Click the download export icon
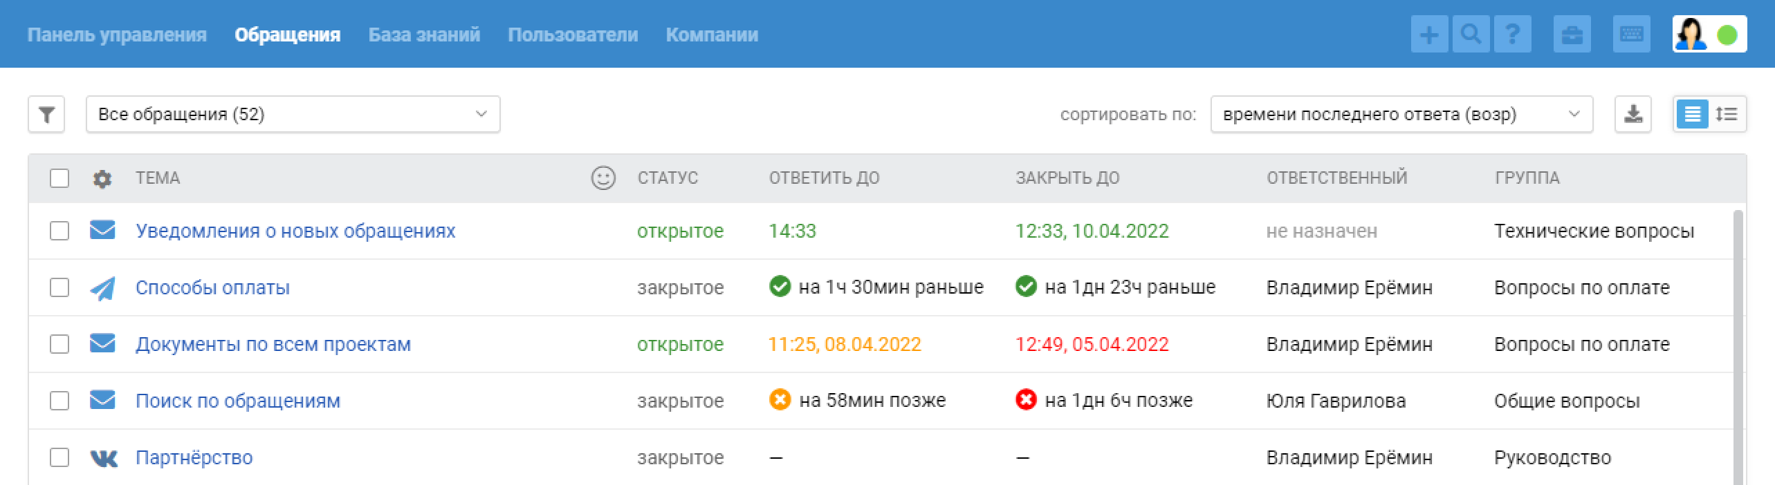This screenshot has width=1775, height=485. pos(1633,115)
